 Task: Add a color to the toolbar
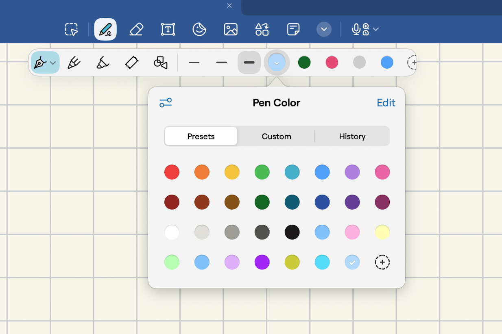tap(412, 63)
